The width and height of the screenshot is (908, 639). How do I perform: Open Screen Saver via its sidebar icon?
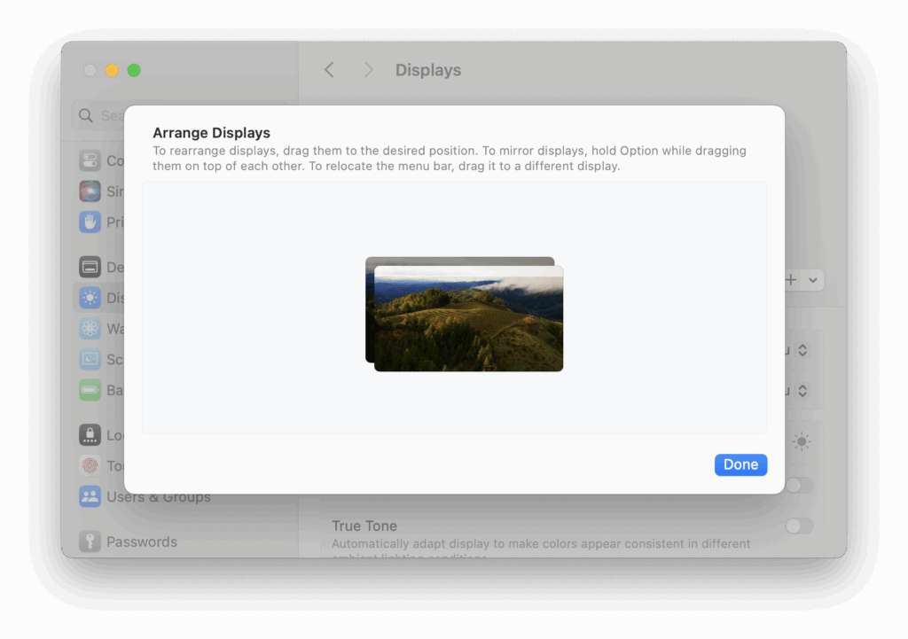[x=90, y=359]
